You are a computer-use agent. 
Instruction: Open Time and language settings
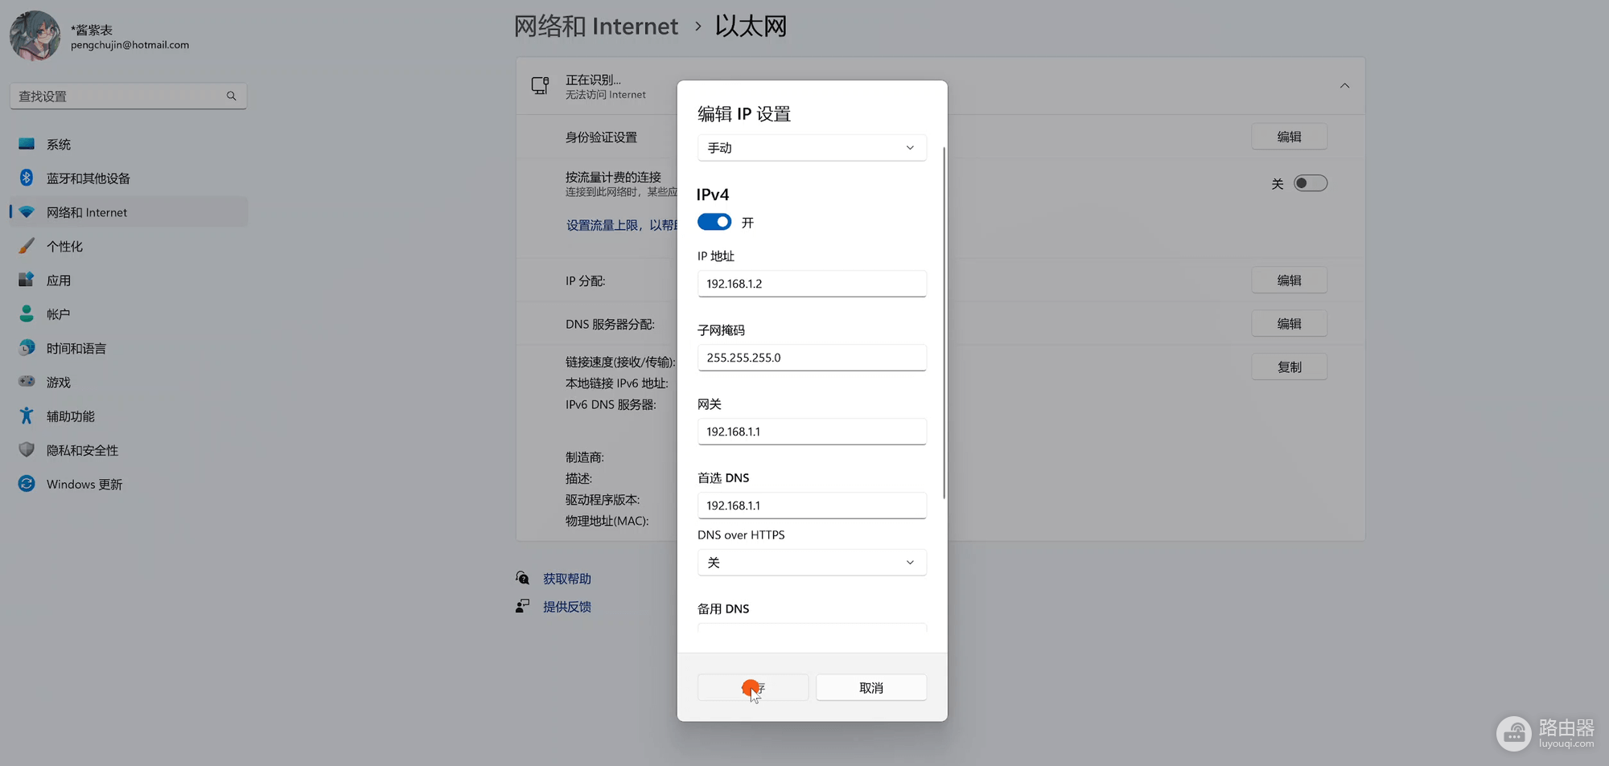tap(76, 348)
